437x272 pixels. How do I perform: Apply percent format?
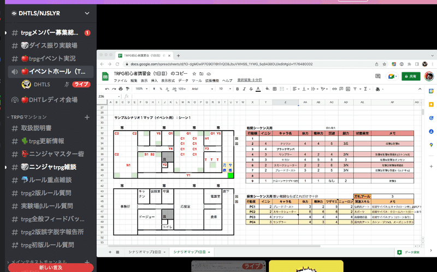click(x=161, y=89)
